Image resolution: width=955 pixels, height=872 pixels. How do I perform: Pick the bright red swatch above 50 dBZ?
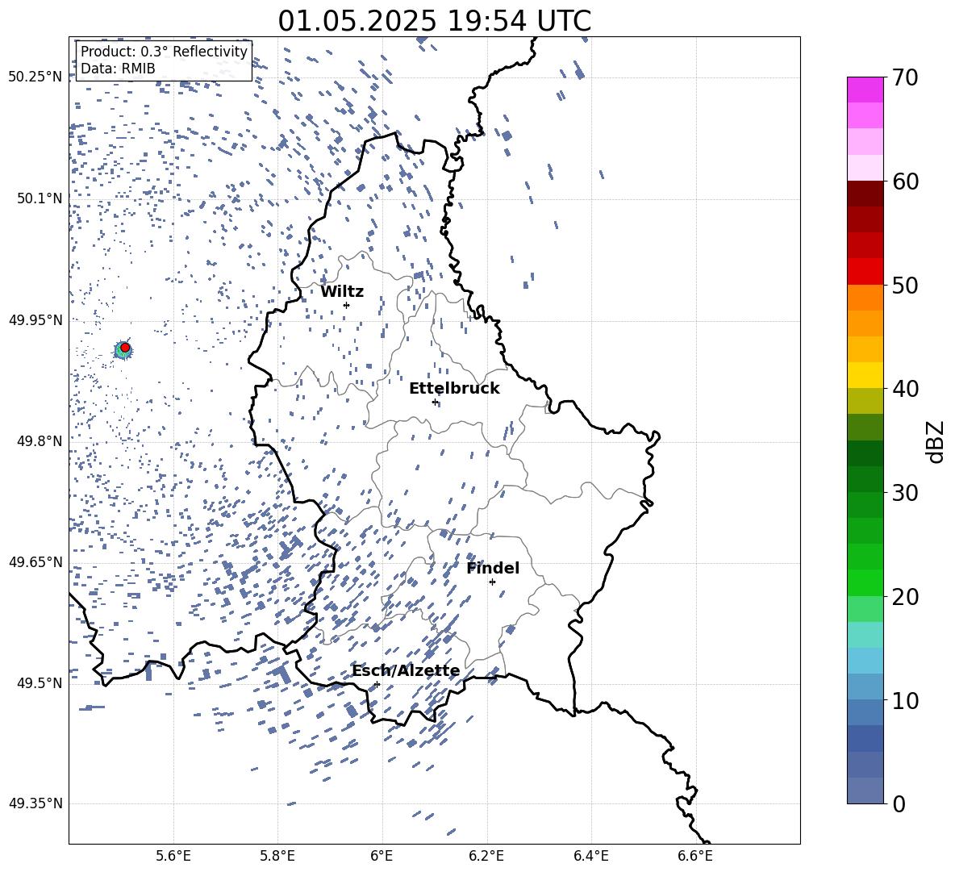pos(865,272)
